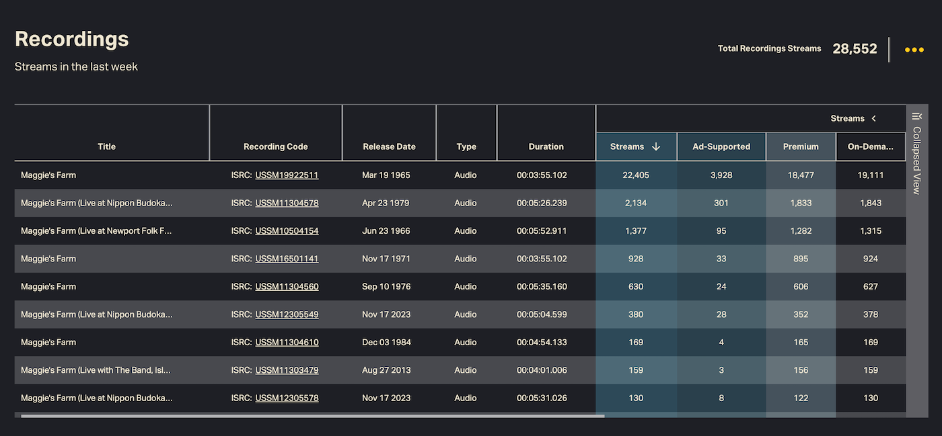Click the On-Demand column header
Image resolution: width=942 pixels, height=436 pixels.
click(x=871, y=146)
